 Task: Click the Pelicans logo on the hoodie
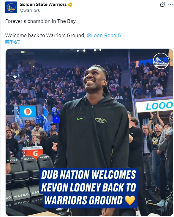101,120
